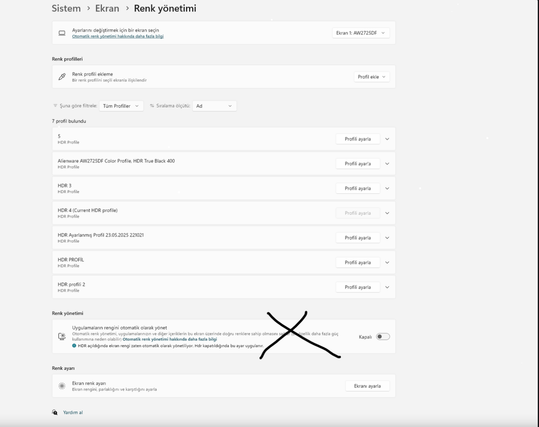Expand the HDR 3 profile row
The image size is (539, 427).
[x=387, y=189]
